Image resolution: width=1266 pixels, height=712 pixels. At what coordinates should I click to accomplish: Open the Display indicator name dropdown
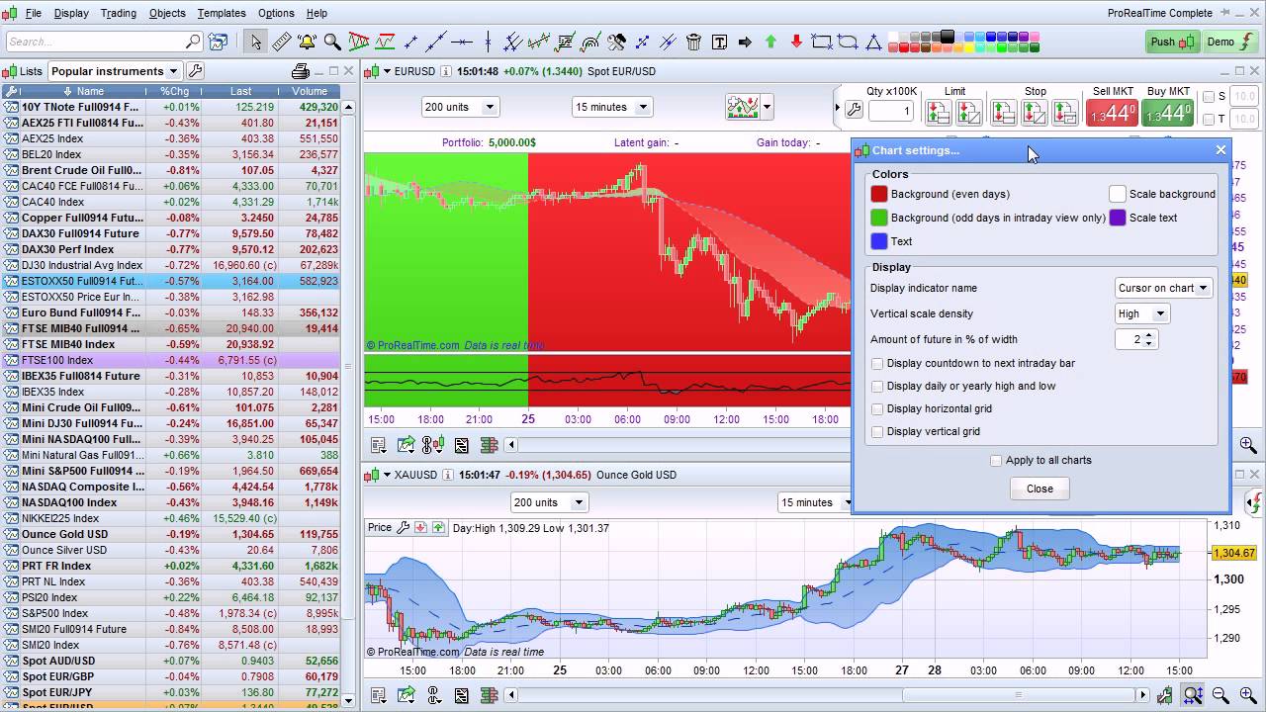(x=1163, y=288)
